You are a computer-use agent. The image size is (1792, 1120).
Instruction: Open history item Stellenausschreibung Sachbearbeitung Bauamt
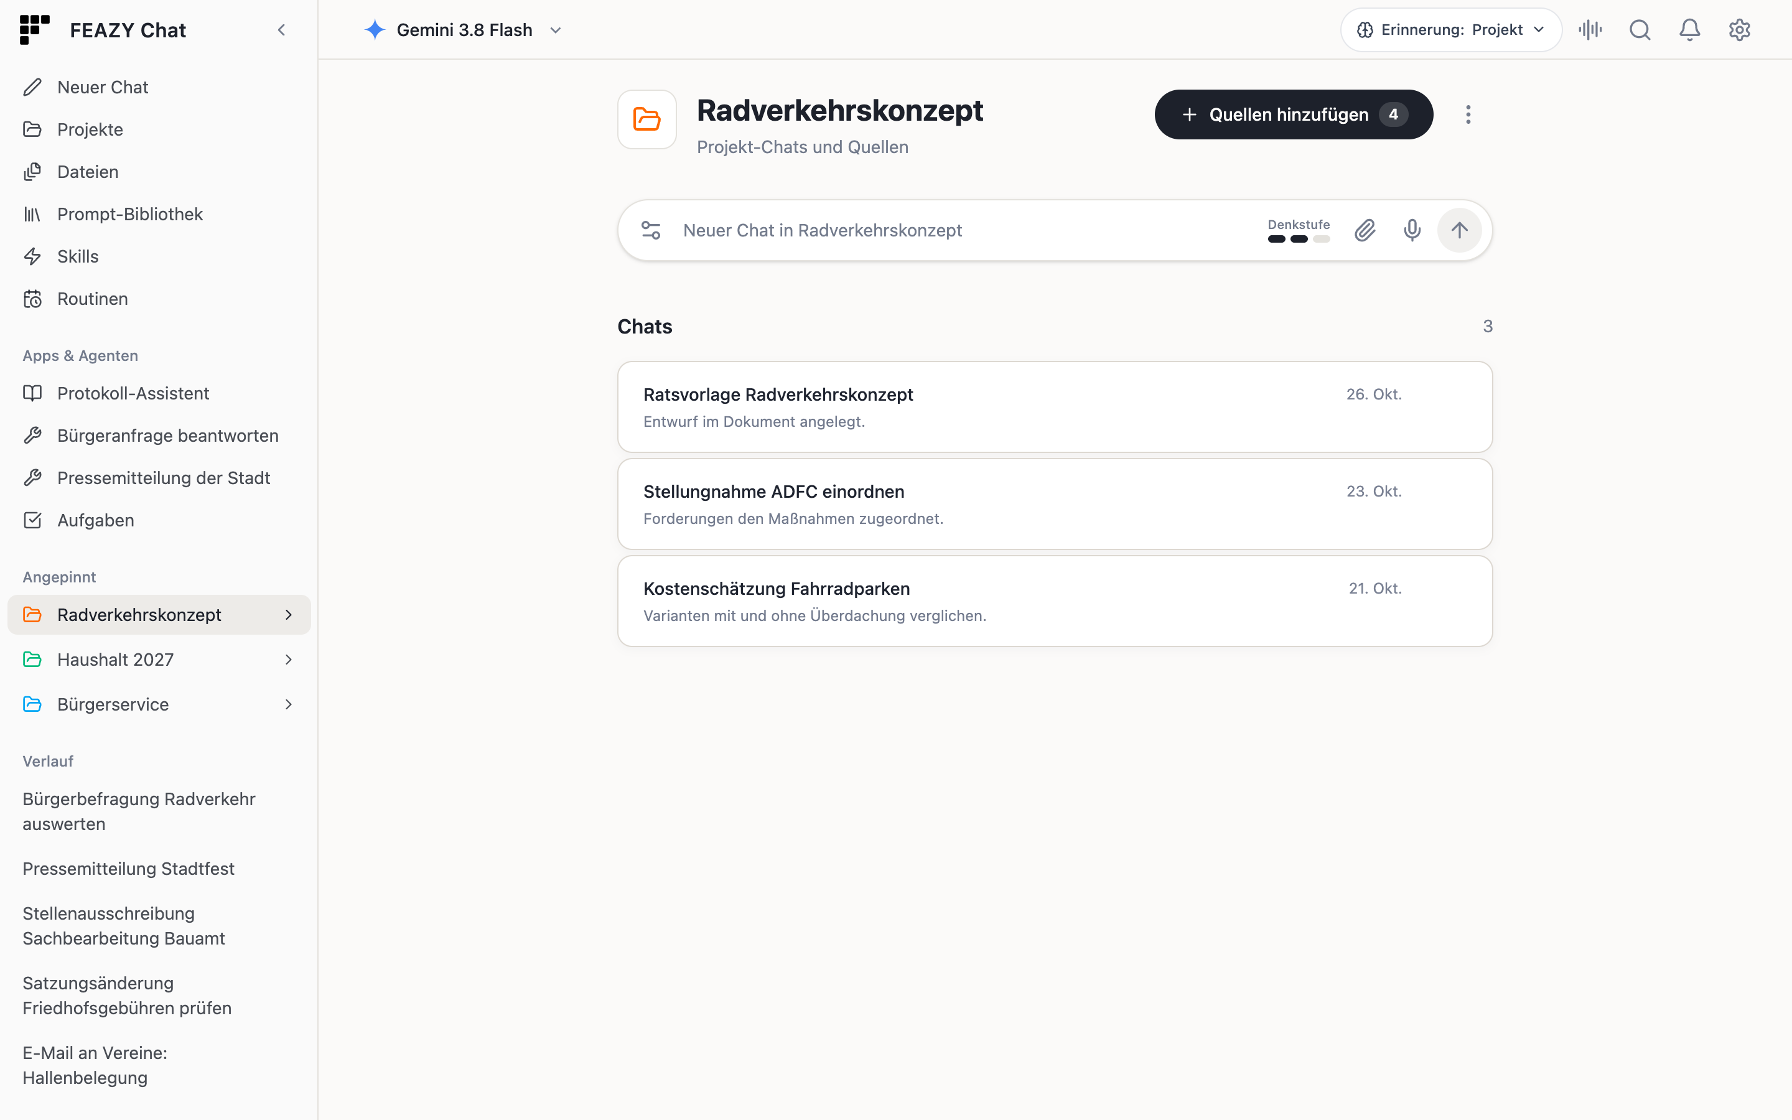click(159, 926)
